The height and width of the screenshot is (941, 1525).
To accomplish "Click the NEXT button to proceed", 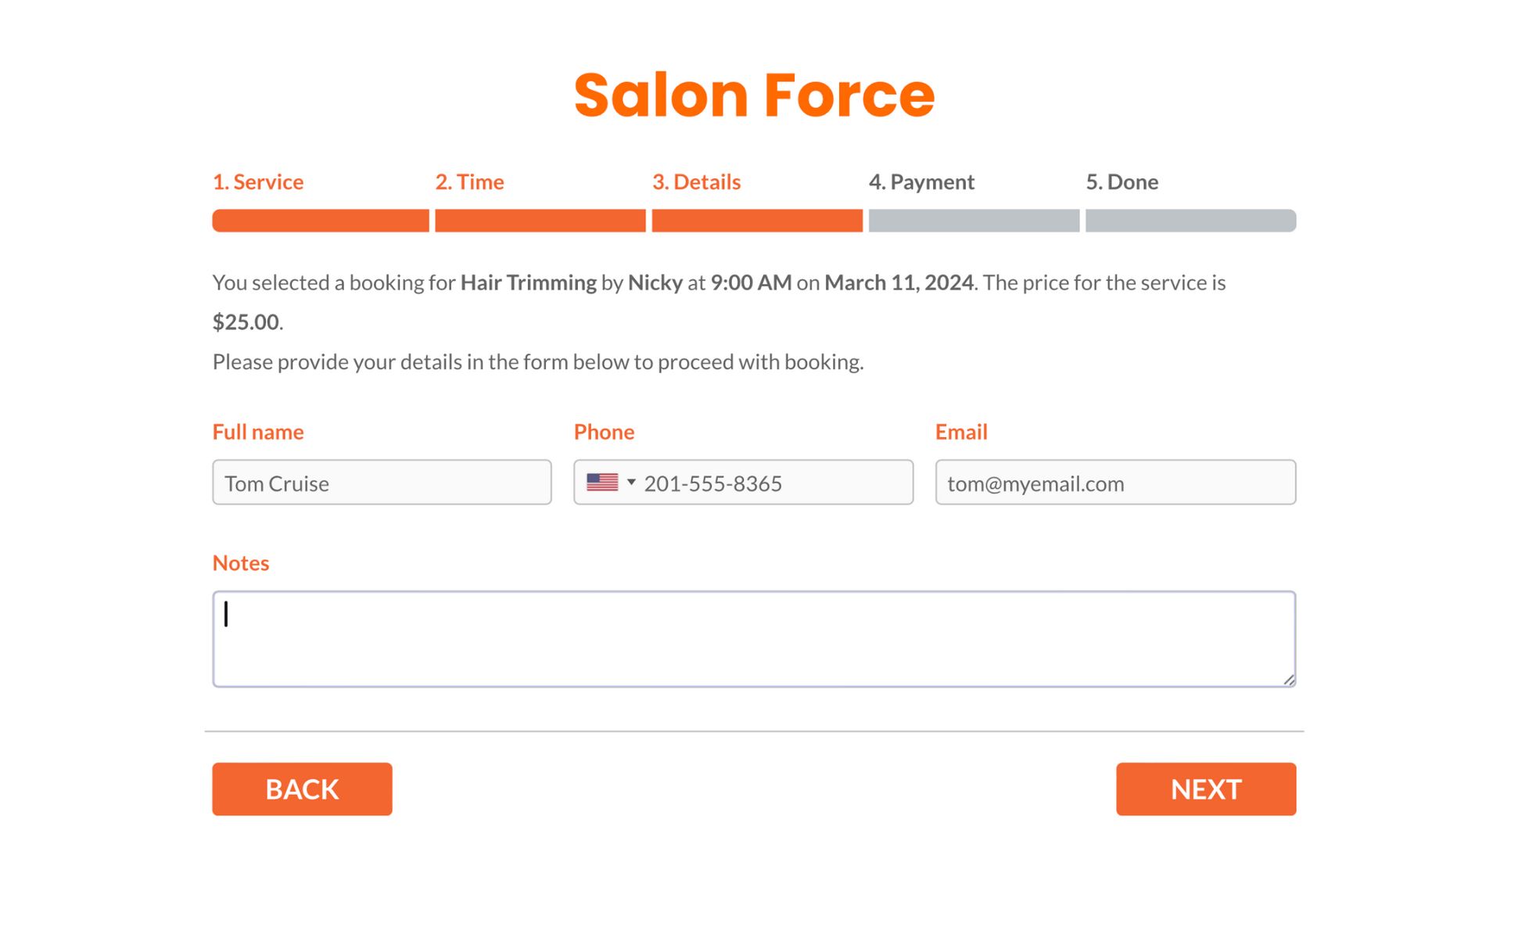I will [1206, 789].
